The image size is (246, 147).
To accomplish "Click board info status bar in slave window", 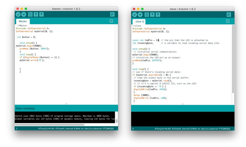I will (x=193, y=129).
